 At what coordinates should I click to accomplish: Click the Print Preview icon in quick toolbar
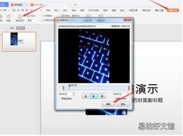tap(27, 10)
